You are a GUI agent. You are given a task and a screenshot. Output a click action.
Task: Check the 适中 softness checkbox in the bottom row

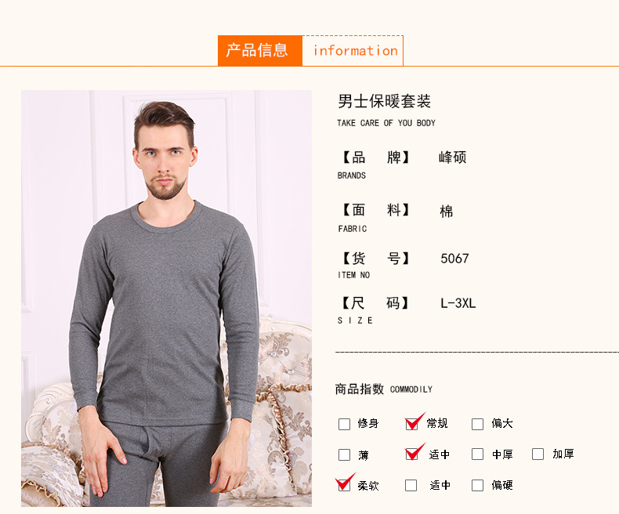(x=411, y=485)
